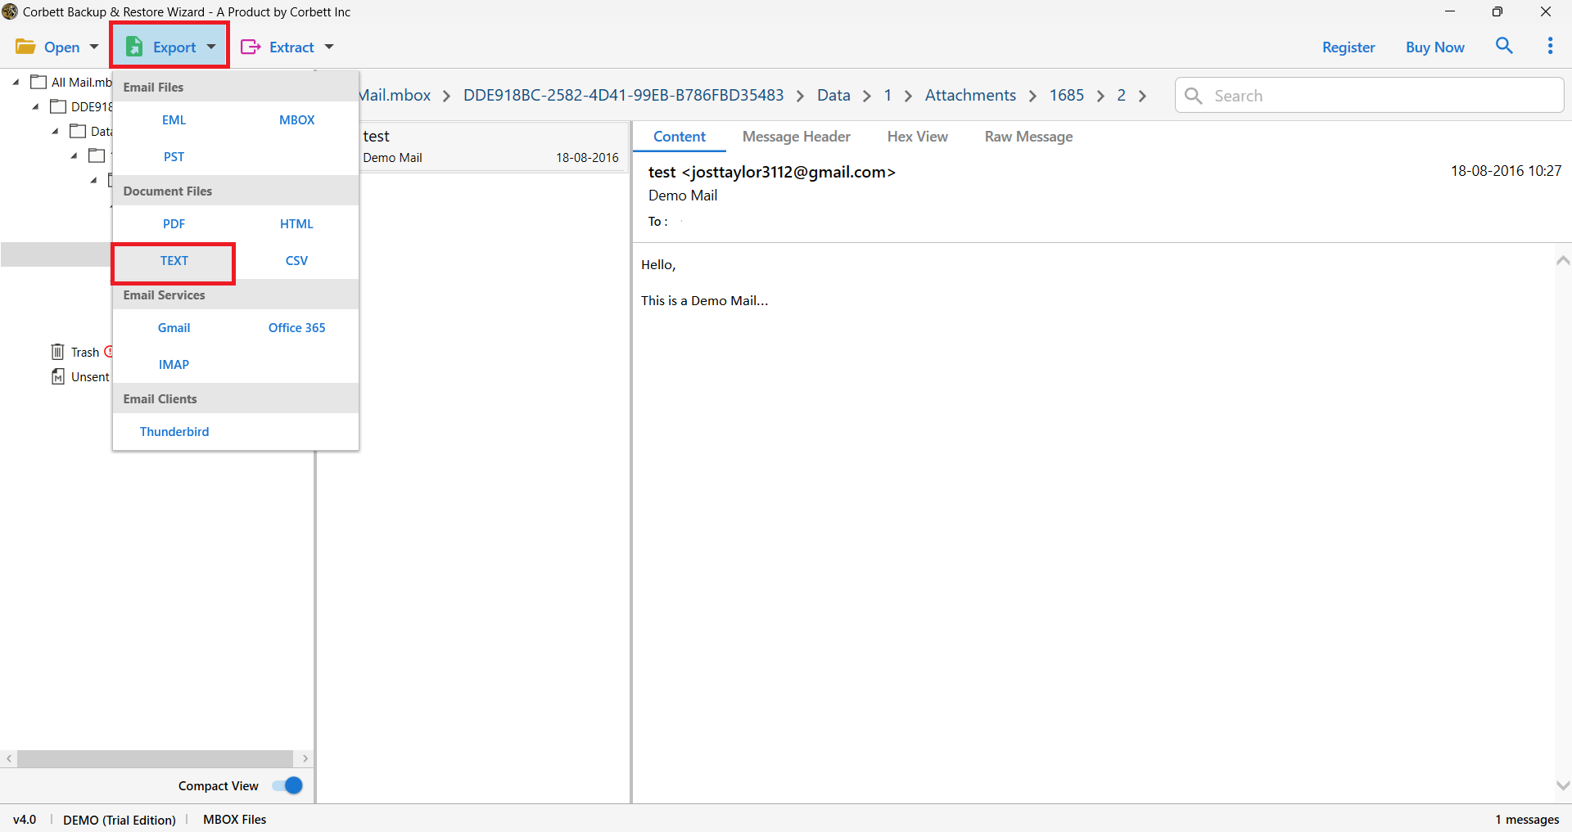Screen dimensions: 1572x832
Task: Click the breadcrumb chevron after 1685
Action: (x=1100, y=97)
